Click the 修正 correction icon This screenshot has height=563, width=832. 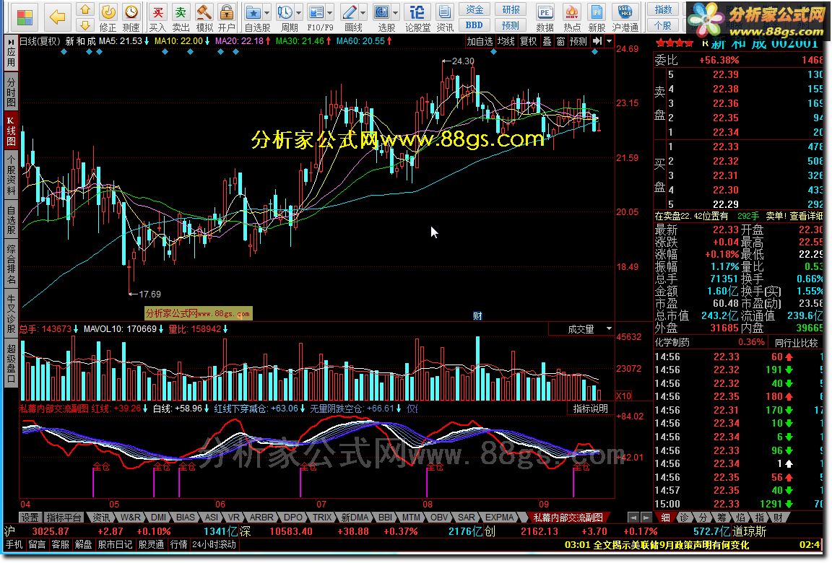click(108, 12)
